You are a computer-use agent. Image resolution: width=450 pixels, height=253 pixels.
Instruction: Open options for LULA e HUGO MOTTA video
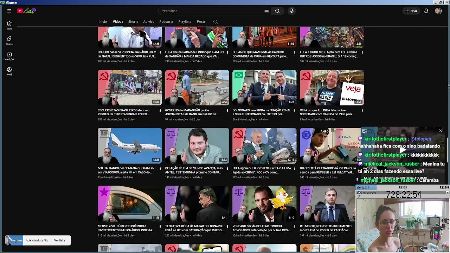coord(362,52)
